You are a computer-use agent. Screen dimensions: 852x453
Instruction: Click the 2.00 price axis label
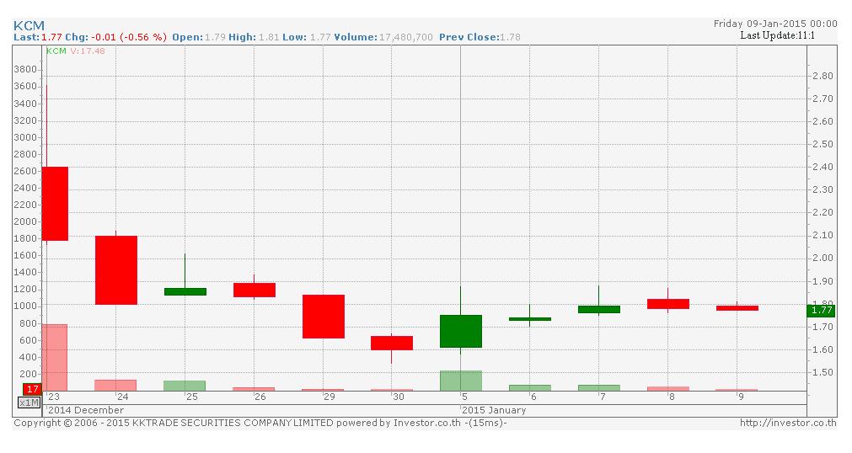823,258
